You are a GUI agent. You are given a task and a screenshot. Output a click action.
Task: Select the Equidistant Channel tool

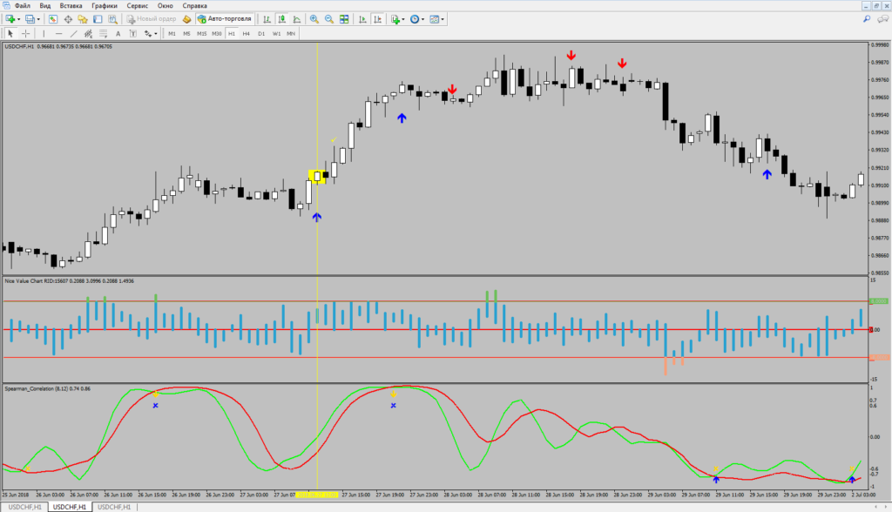click(x=88, y=34)
